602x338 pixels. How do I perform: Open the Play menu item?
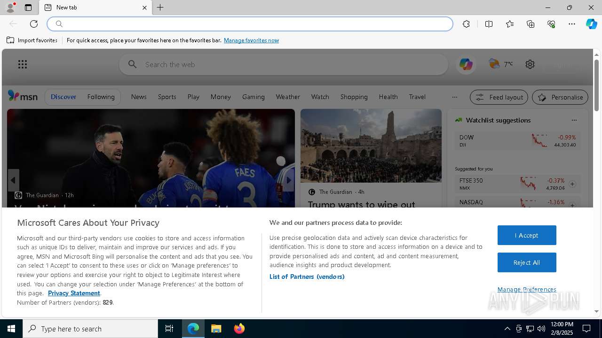[x=193, y=97]
